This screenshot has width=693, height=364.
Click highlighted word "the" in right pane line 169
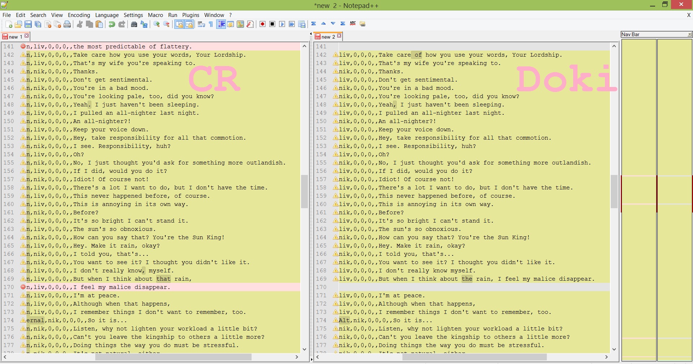[x=467, y=279]
